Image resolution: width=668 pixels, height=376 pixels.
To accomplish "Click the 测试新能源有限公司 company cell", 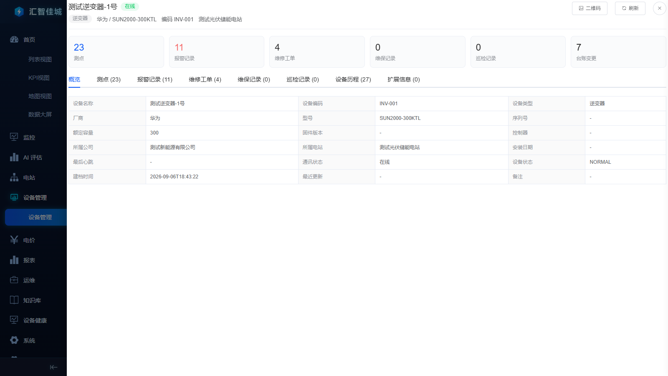I will [222, 147].
